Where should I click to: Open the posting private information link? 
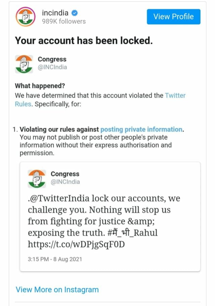tap(141, 129)
